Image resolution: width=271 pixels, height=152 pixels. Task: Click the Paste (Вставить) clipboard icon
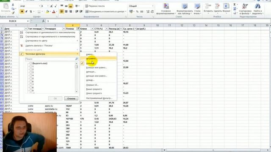[6, 6]
